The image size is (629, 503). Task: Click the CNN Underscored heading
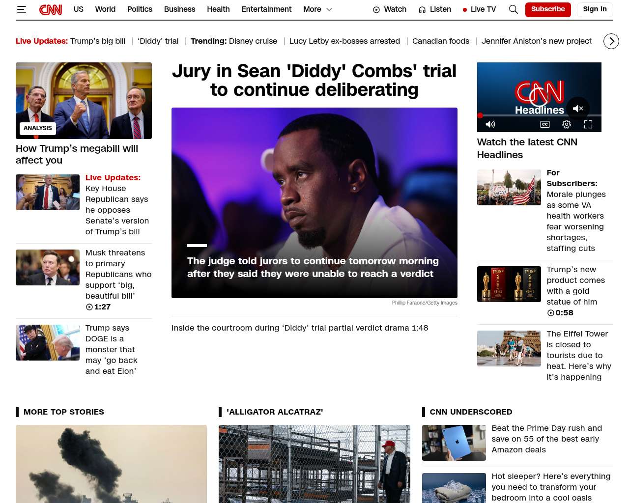click(x=471, y=412)
